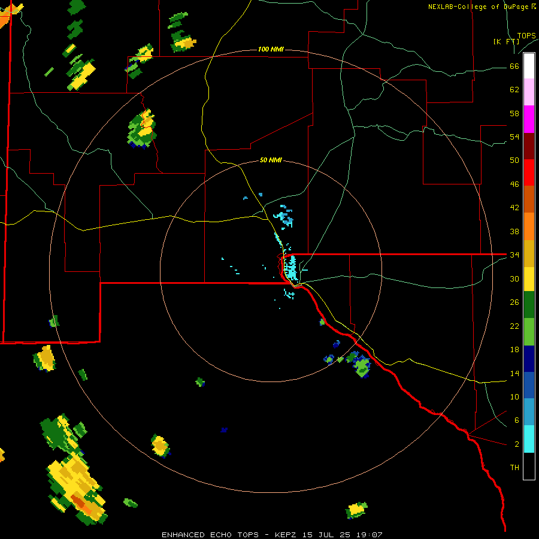Click the scale label 22

tap(514, 326)
